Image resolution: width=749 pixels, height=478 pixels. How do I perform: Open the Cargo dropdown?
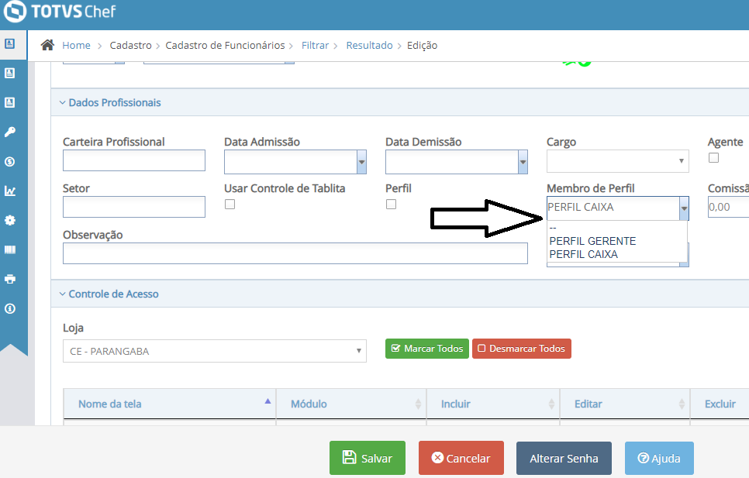pyautogui.click(x=618, y=161)
